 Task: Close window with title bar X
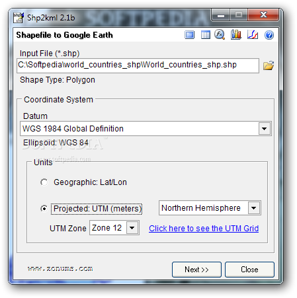pos(263,15)
